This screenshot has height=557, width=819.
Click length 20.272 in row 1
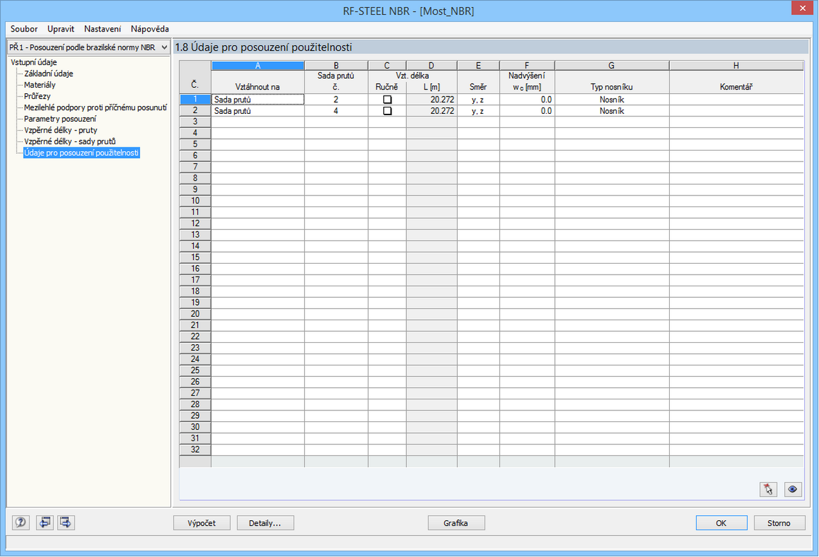431,100
